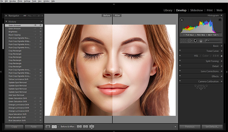This screenshot has width=228, height=132.
Task: Disable the Split Toning panel switch
Action: (180, 61)
